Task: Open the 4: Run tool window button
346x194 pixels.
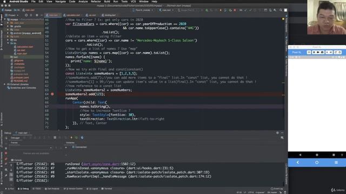Action: tap(10, 189)
